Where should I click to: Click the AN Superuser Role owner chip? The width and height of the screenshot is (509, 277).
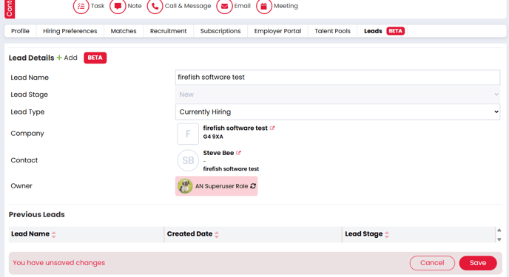[x=217, y=186]
